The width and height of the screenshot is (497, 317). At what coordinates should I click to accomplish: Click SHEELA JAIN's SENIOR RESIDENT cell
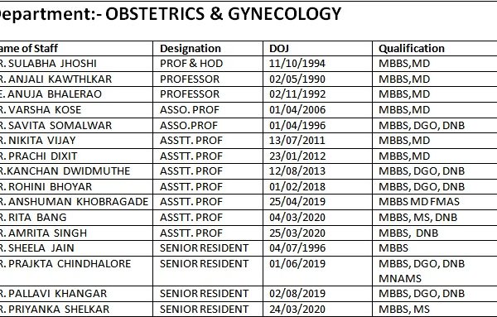(208, 248)
